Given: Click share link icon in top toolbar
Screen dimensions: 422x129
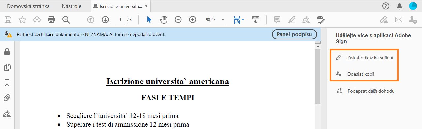Looking at the screenshot, I should [384, 20].
